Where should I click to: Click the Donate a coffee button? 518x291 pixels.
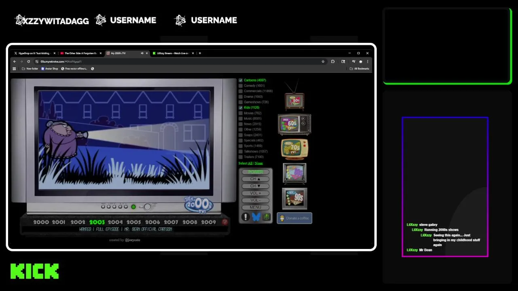[294, 218]
